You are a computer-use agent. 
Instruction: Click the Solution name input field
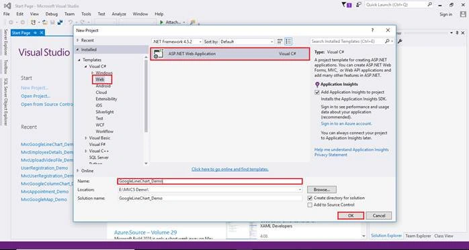[210, 198]
